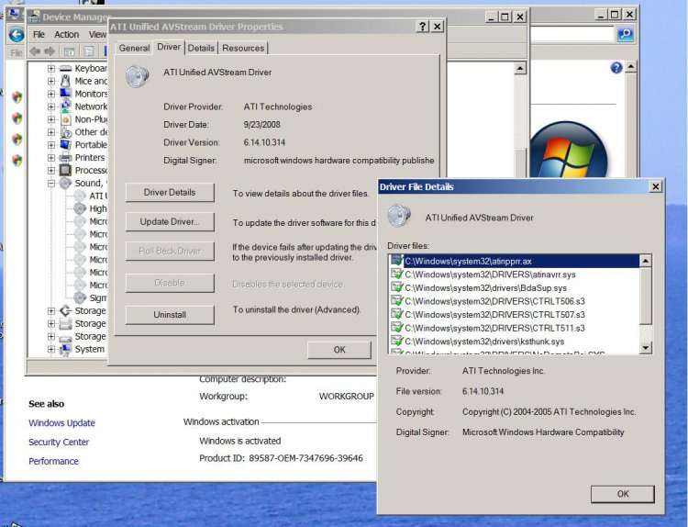The height and width of the screenshot is (527, 688).
Task: Click the signed-file icon beside CTRLT506.s3
Action: (397, 301)
